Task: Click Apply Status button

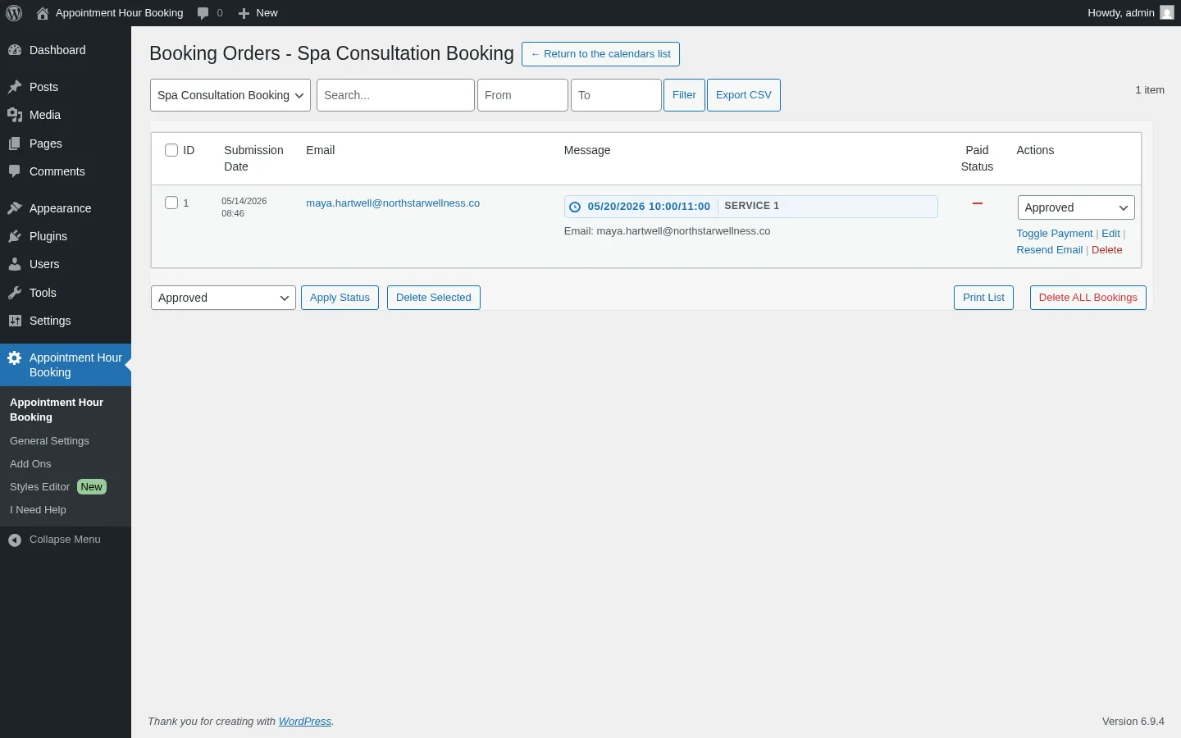Action: (340, 298)
